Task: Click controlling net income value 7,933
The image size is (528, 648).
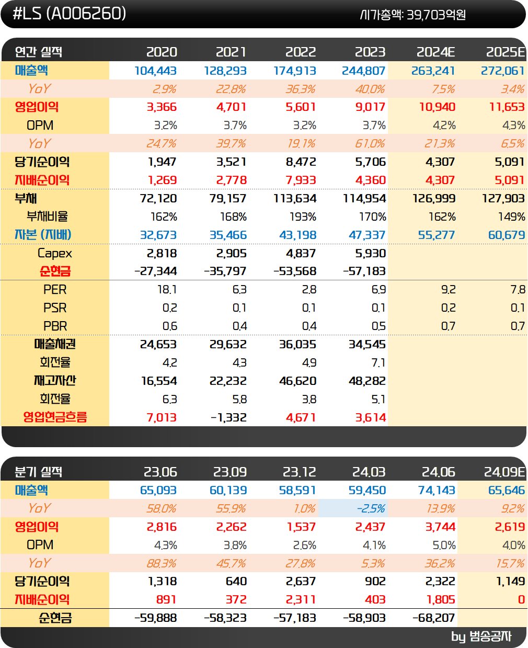Action: click(x=301, y=180)
